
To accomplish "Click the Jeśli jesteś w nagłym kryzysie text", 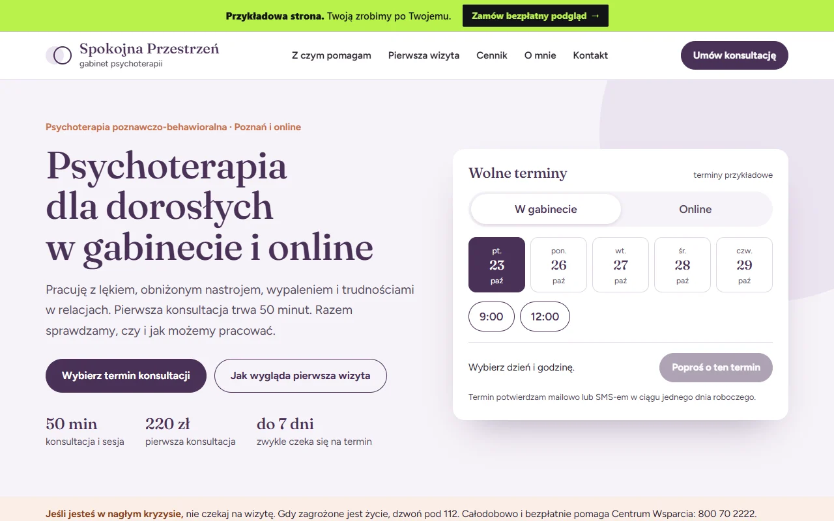I will pos(115,514).
